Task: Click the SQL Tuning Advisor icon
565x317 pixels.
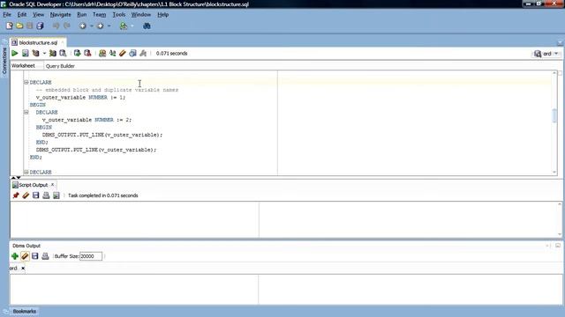Action: [x=63, y=54]
